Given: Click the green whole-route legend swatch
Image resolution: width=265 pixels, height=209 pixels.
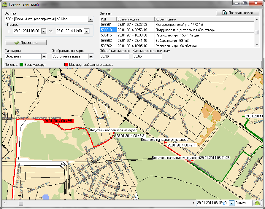Looking at the screenshot, I should coord(22,64).
